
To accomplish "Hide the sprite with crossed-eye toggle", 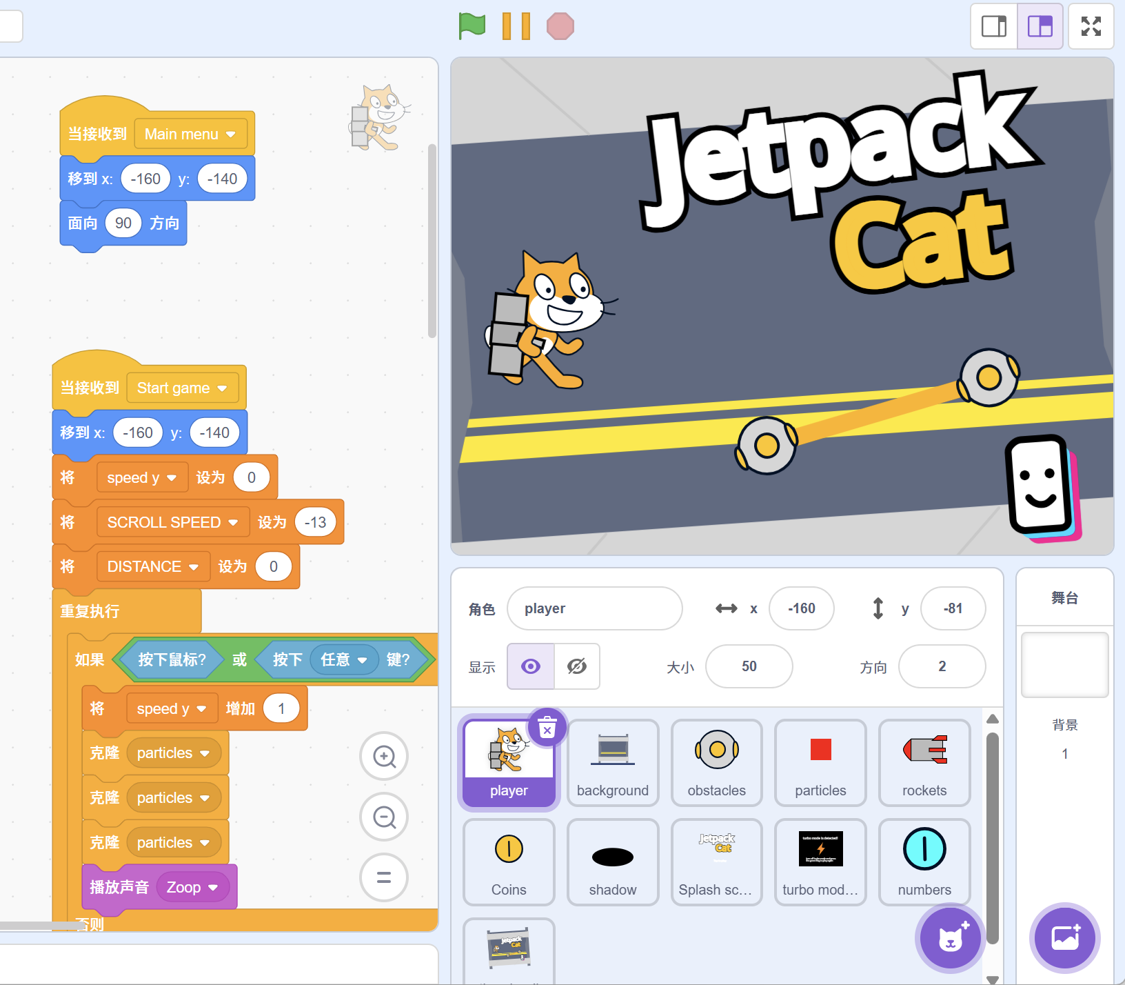I will coord(576,666).
